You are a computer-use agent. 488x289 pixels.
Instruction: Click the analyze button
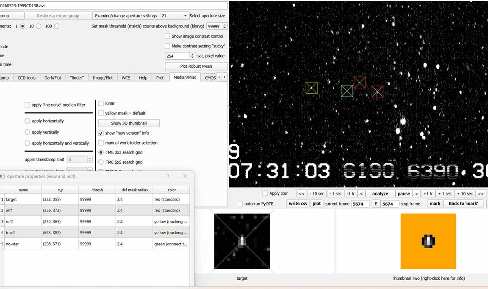point(380,194)
